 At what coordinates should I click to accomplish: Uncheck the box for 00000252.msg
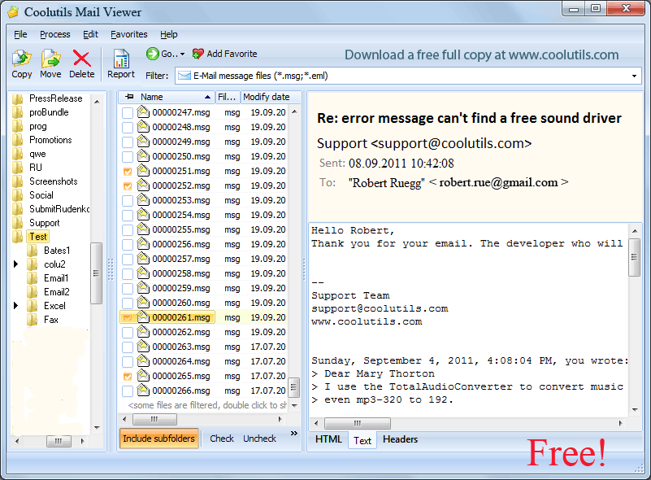click(128, 185)
